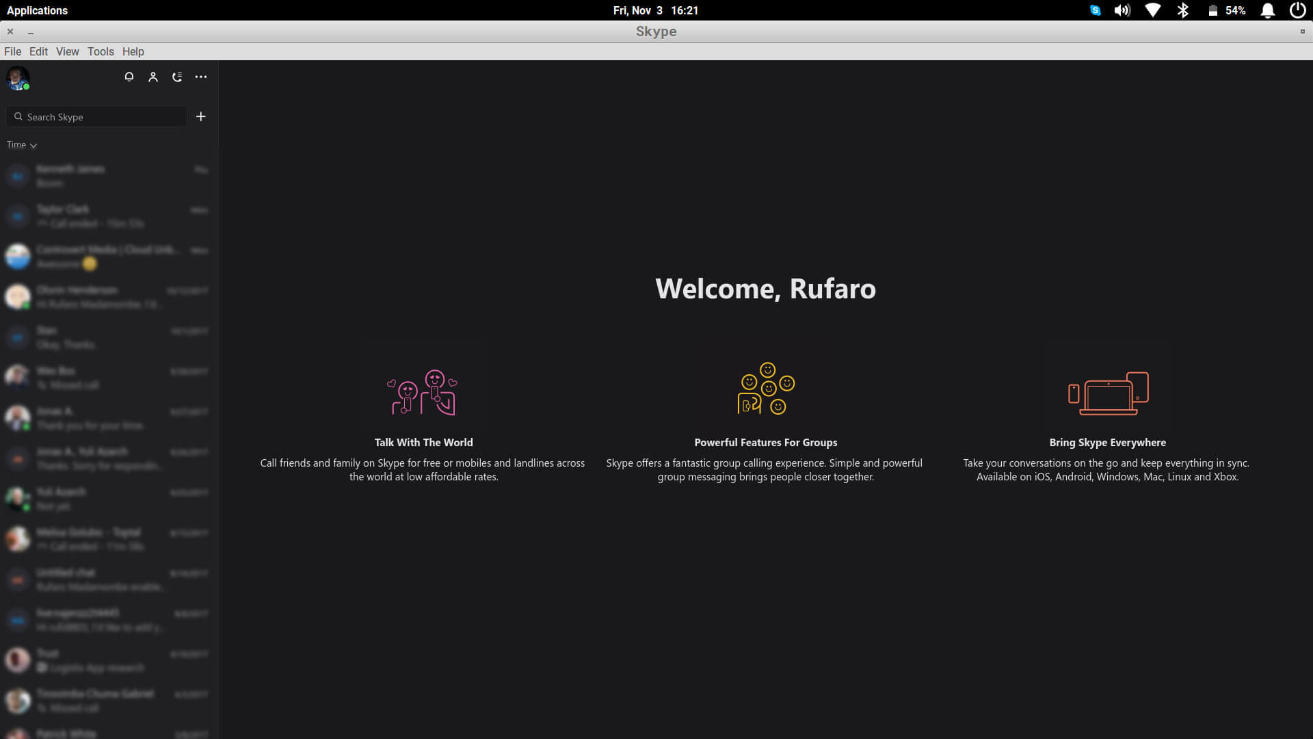This screenshot has height=739, width=1313.
Task: Open the Contacts person icon
Action: [153, 77]
